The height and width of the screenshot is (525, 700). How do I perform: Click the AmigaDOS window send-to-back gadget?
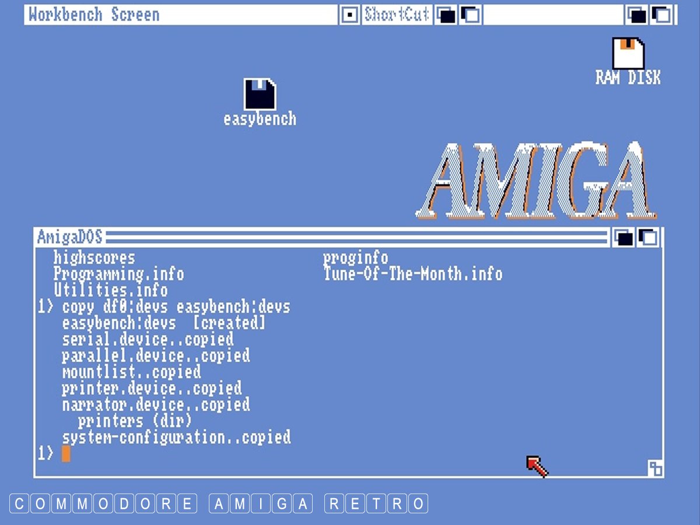(x=625, y=238)
